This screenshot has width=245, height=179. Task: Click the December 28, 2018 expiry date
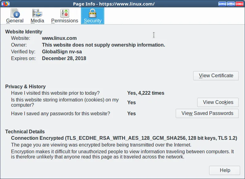click(64, 59)
